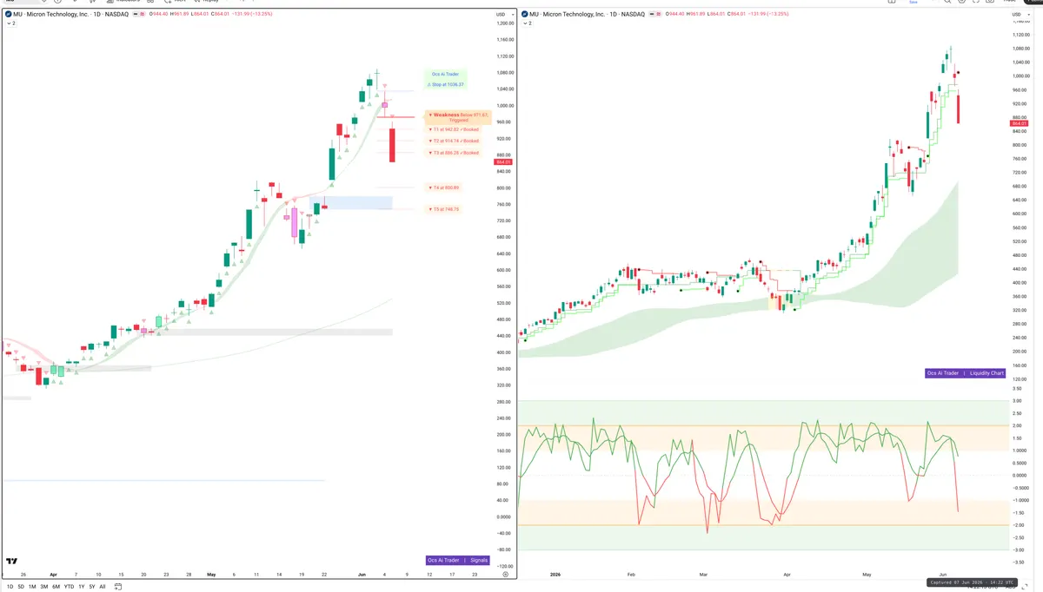
Task: Click the 'T5 at 746.75' target label
Action: (444, 209)
